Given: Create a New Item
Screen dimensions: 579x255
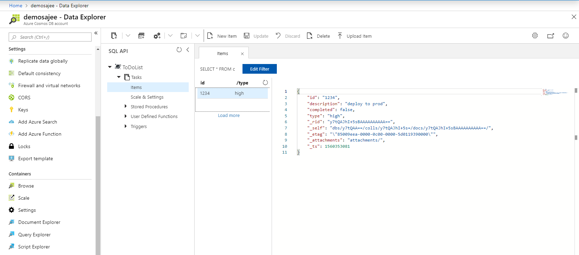Looking at the screenshot, I should tap(222, 36).
